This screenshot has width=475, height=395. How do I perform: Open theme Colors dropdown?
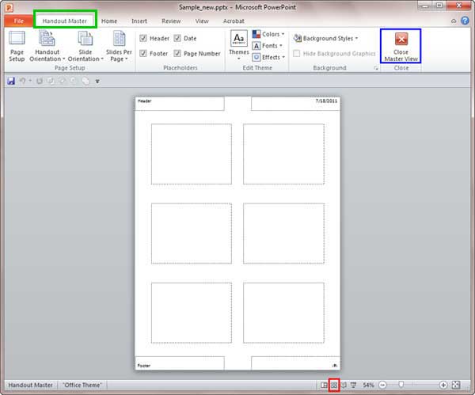tap(268, 34)
